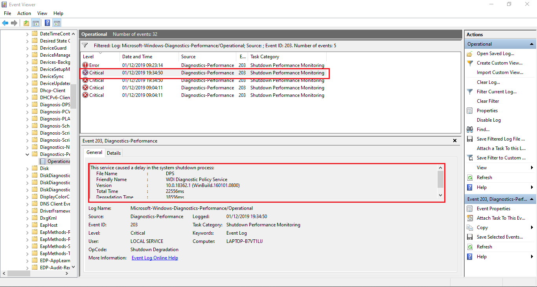Collapse the Event 203 actions section arrow
The height and width of the screenshot is (287, 537).
[531, 199]
